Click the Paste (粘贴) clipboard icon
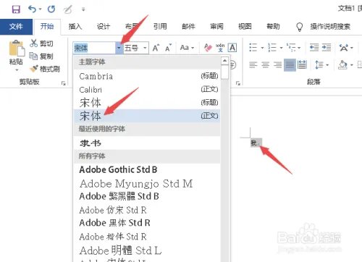Image resolution: width=362 pixels, height=262 pixels. point(17,48)
